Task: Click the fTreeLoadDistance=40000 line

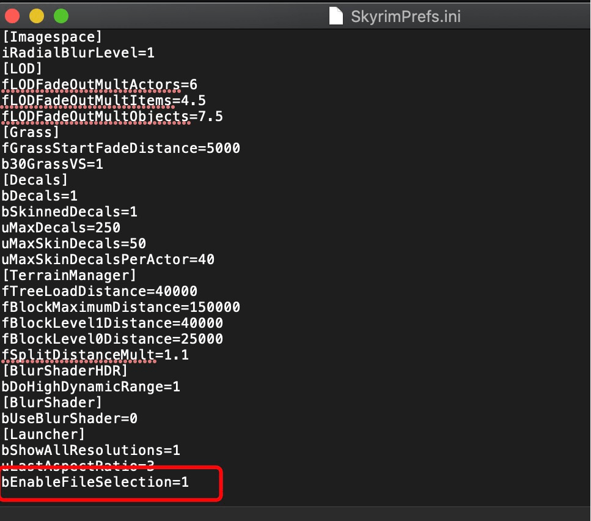Action: coord(100,291)
